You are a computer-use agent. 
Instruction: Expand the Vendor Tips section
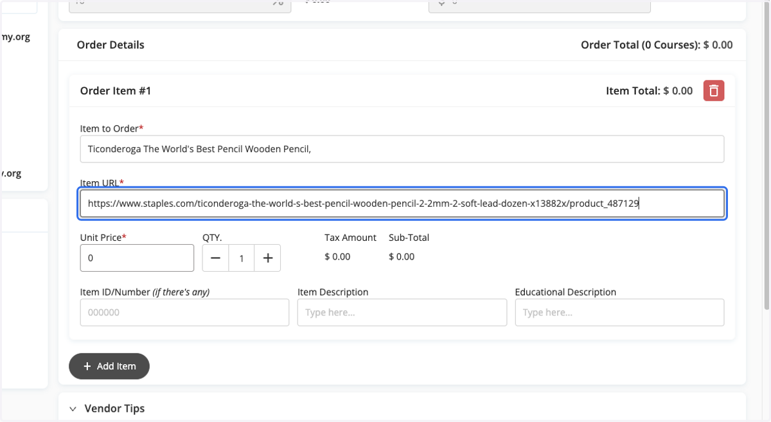pos(107,409)
